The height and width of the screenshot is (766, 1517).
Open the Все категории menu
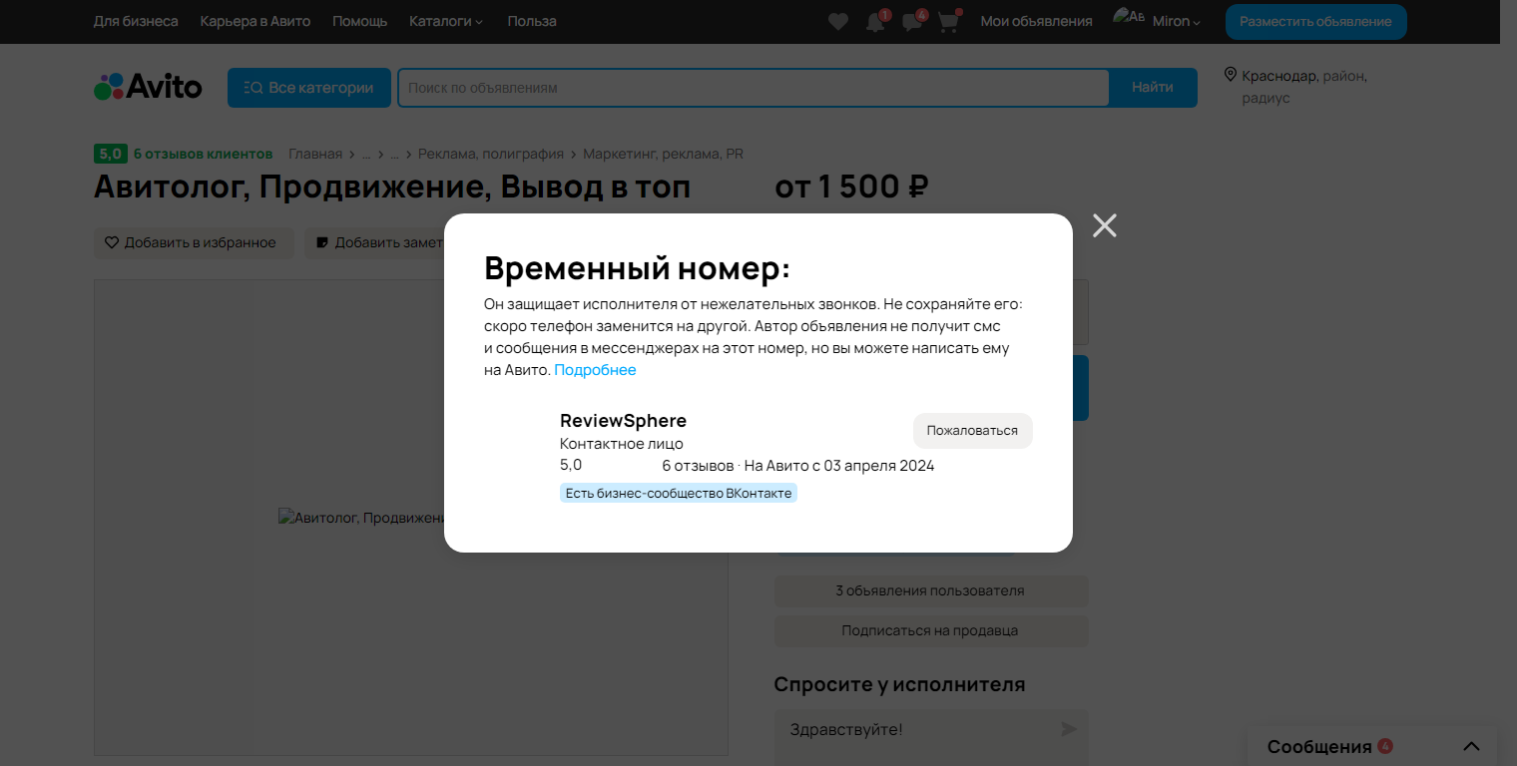308,88
